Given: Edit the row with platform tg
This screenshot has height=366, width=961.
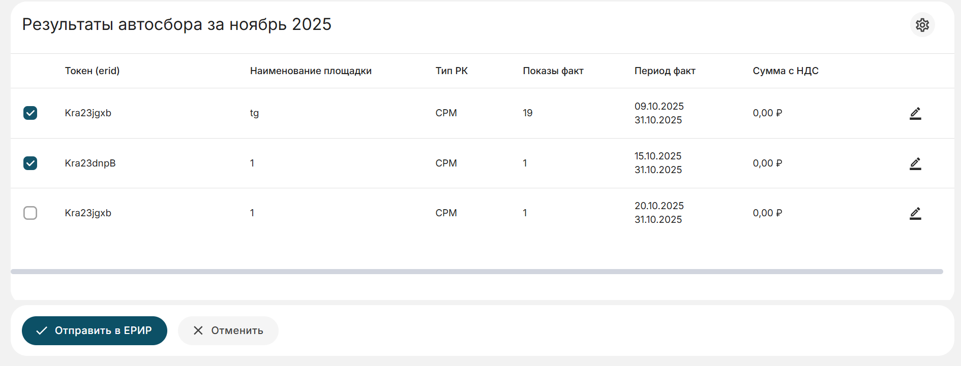Looking at the screenshot, I should (x=915, y=113).
